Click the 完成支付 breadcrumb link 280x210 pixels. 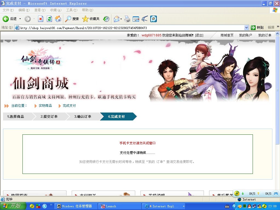tap(69, 105)
